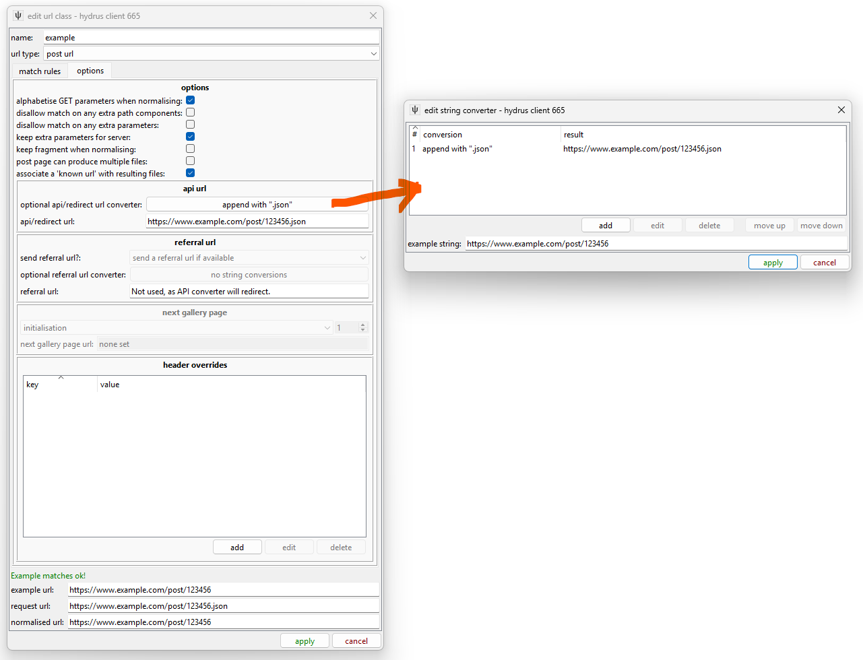Image resolution: width=863 pixels, height=660 pixels.
Task: Expand the send referral url dropdown
Action: coord(249,258)
